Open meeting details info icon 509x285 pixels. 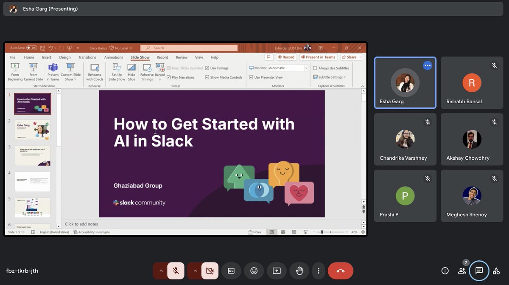click(445, 271)
